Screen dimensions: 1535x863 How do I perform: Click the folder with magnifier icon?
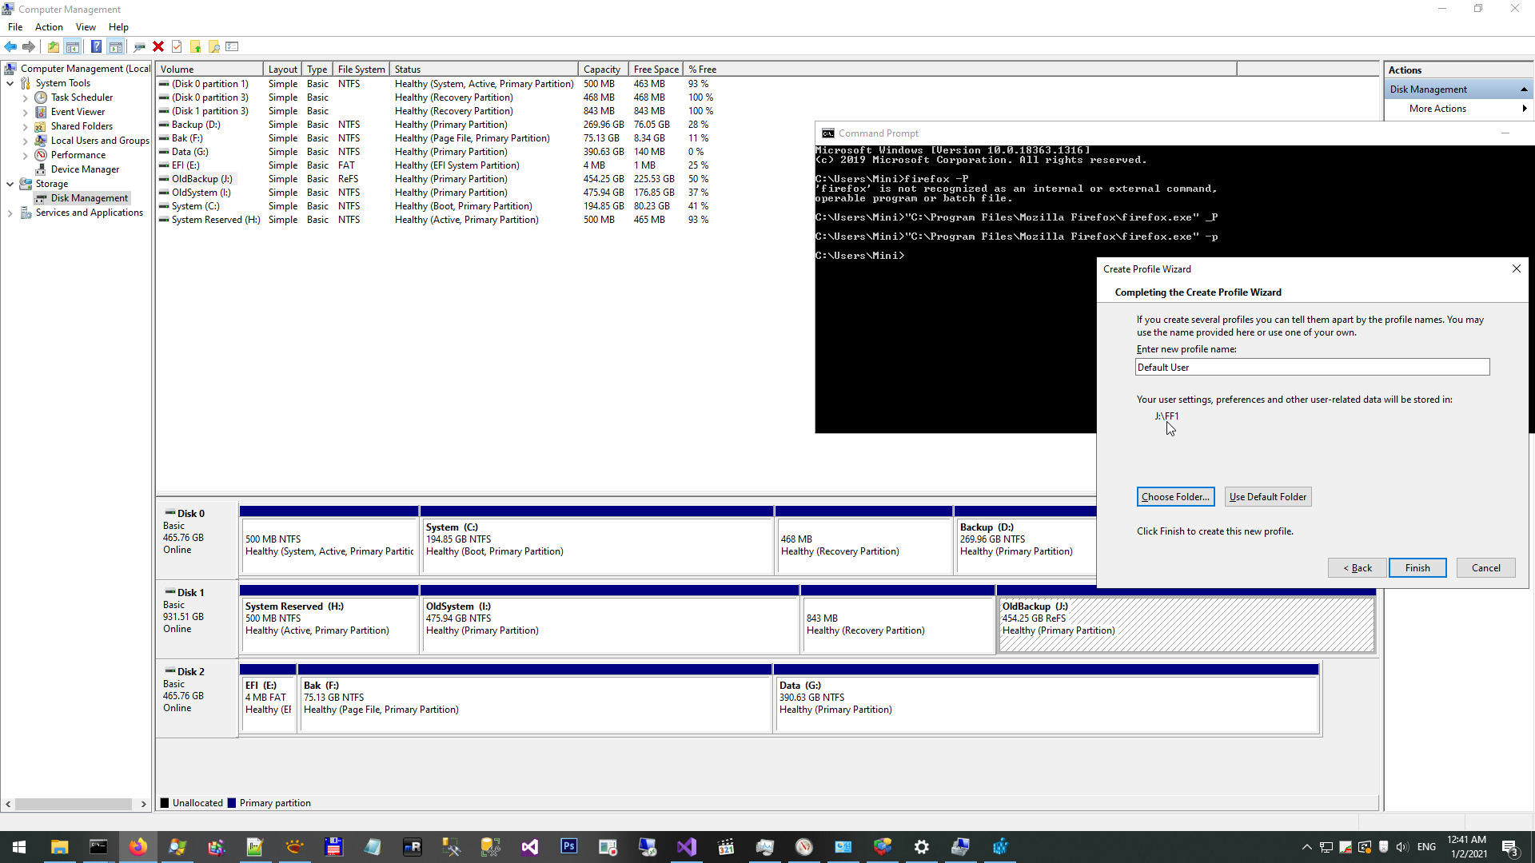(x=214, y=46)
